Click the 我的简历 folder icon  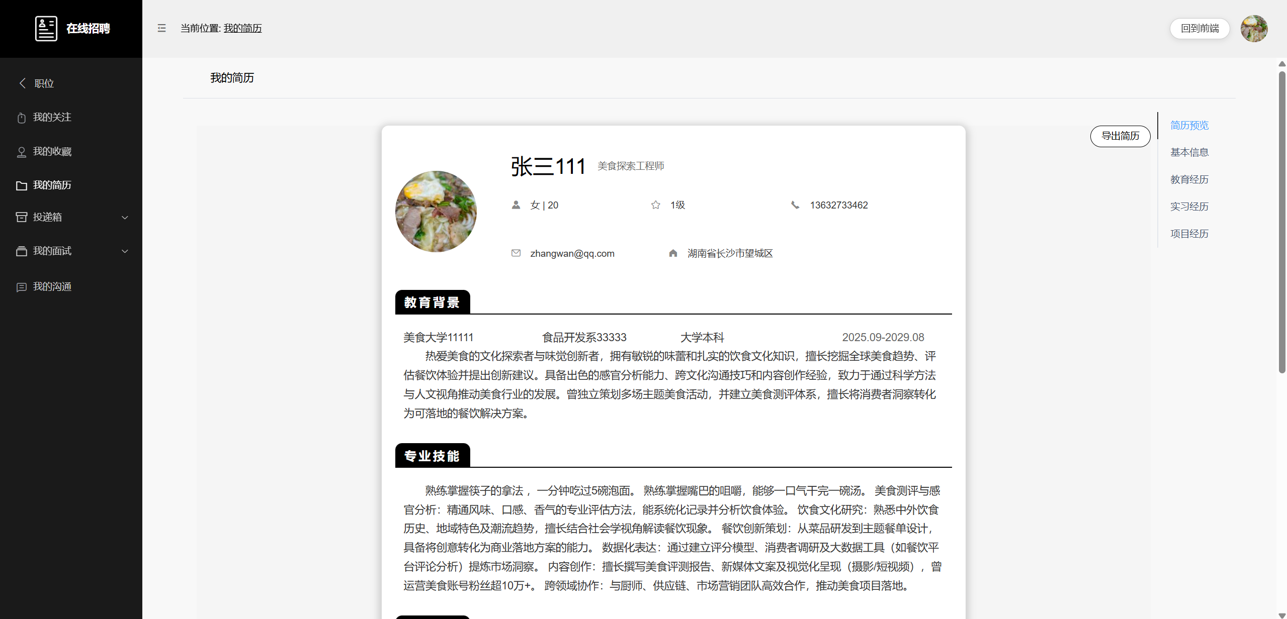pos(21,186)
